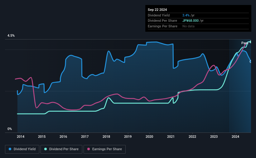Click the 2014 label on the x-axis

click(x=21, y=137)
